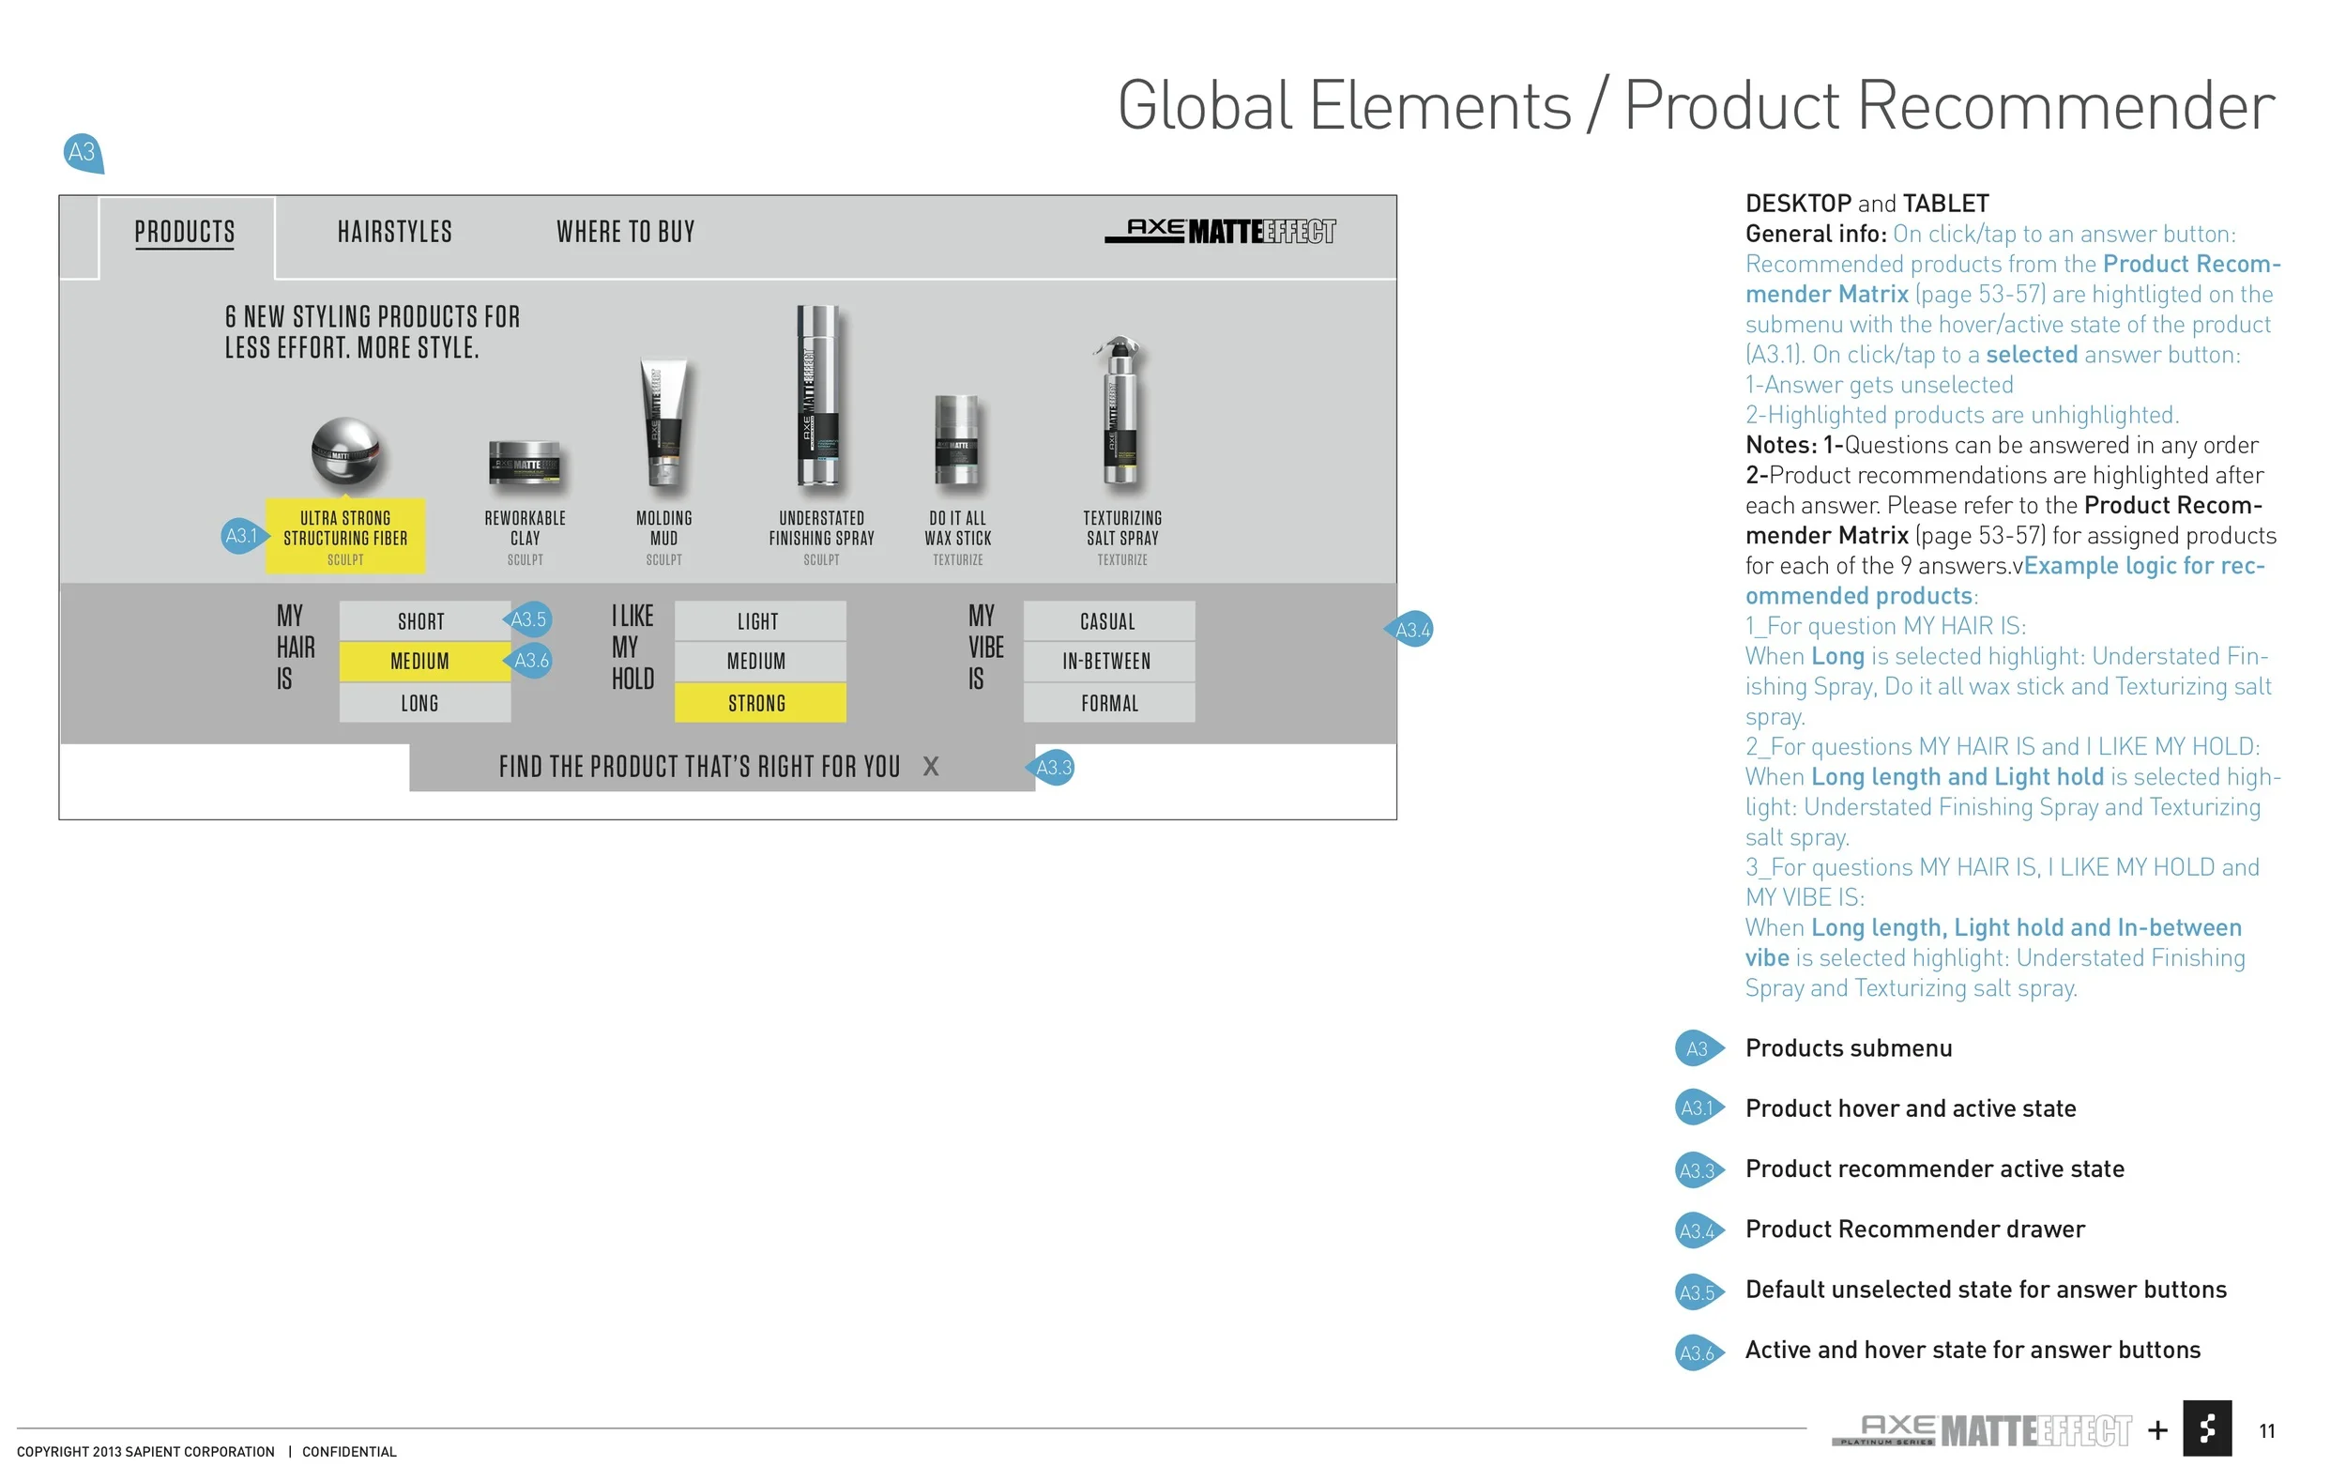Collapse Find The Product That's Right bar

(699, 767)
